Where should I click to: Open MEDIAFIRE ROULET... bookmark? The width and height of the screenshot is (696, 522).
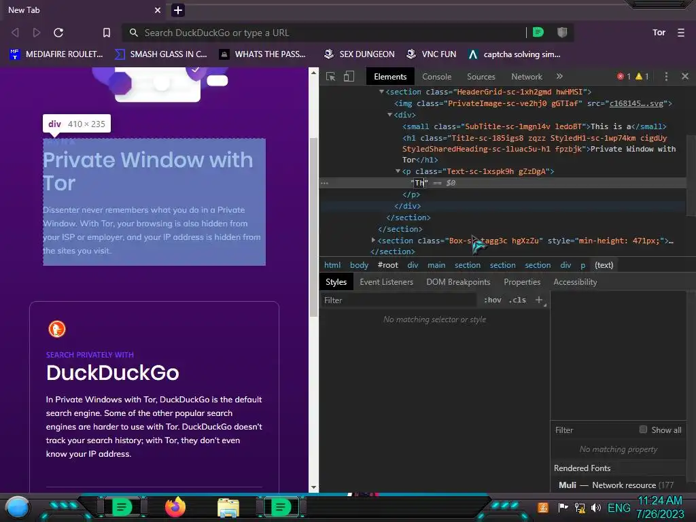point(56,54)
